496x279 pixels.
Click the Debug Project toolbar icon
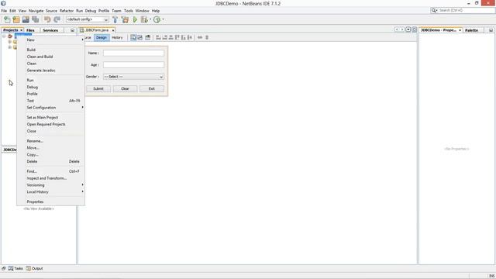point(144,19)
